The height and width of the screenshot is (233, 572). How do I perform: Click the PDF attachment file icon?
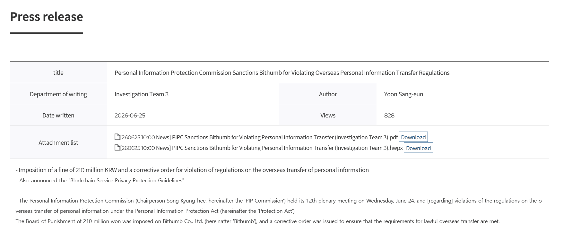(117, 137)
